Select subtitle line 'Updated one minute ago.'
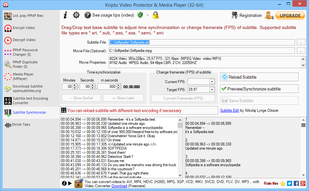This screenshot has height=191, width=309. (119, 124)
